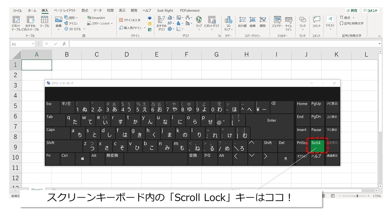
Task: Select cell A1 in the worksheet
Action: click(x=37, y=65)
